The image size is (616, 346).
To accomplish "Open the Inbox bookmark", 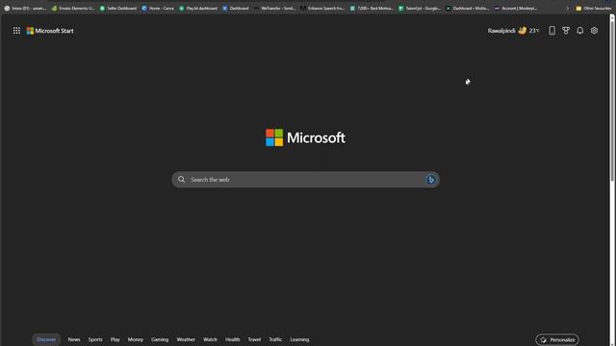I will 25,9.
